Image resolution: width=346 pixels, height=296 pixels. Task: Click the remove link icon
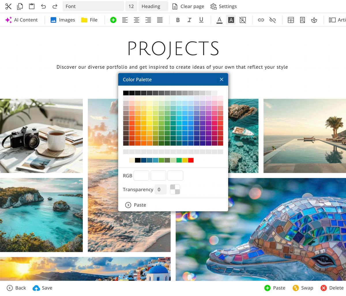click(x=272, y=20)
